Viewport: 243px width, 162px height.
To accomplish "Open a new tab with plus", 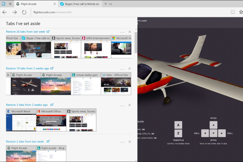I will coord(106,4).
